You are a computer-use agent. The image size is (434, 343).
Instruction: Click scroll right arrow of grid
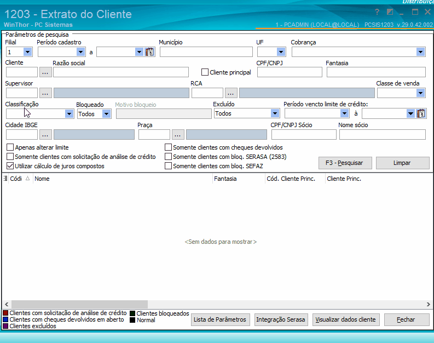point(428,304)
